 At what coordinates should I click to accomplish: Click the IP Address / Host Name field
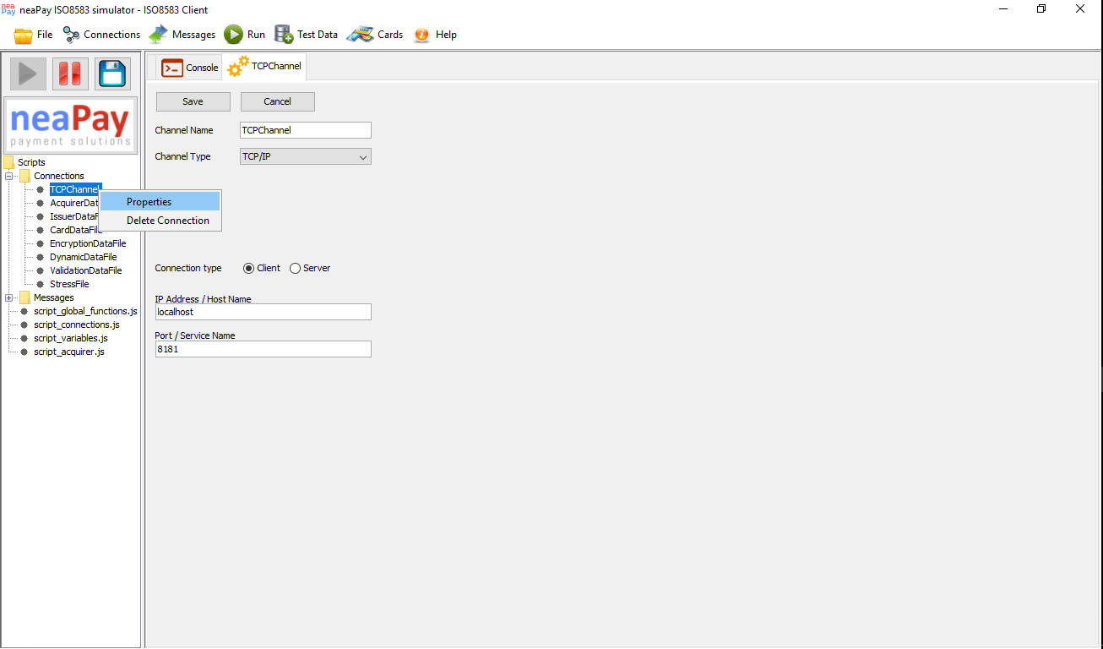(264, 312)
